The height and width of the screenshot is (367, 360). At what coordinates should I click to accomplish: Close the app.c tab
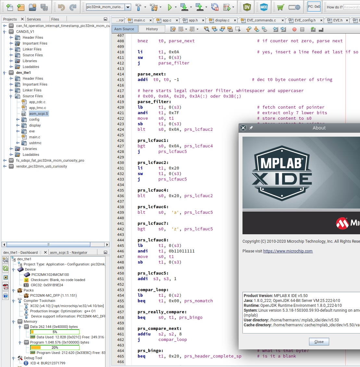(177, 20)
